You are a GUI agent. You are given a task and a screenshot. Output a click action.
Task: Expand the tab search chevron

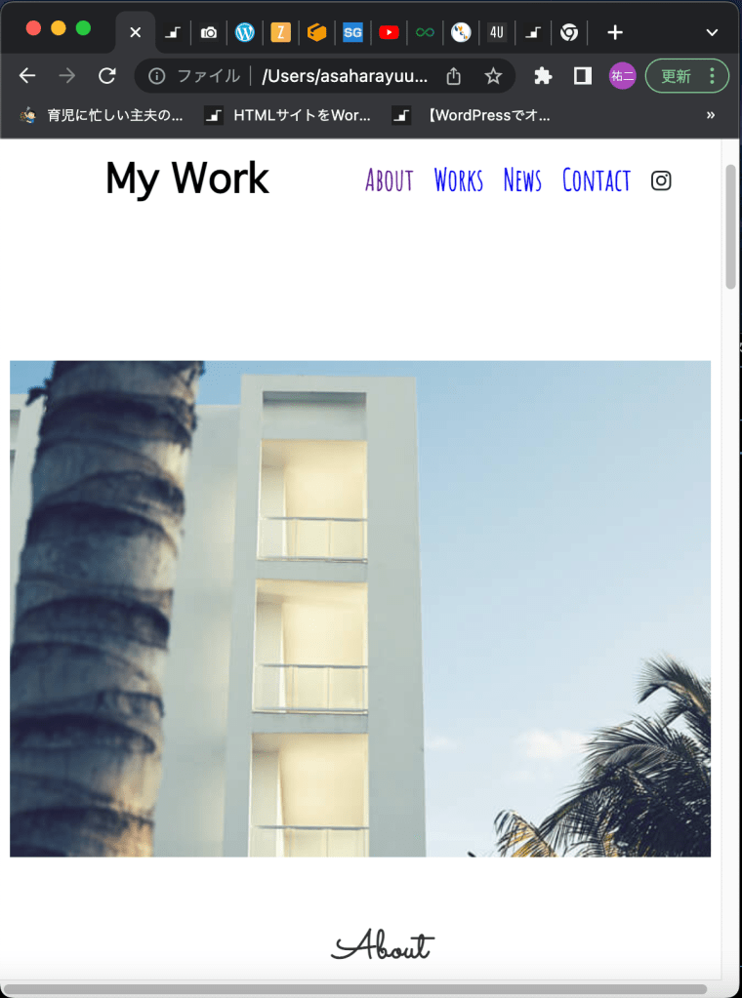712,32
